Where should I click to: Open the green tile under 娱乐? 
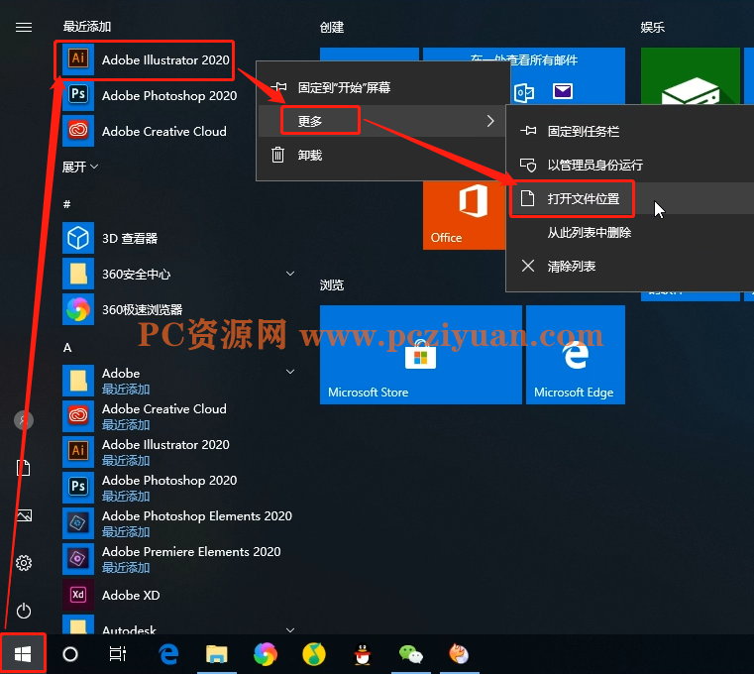[x=690, y=75]
